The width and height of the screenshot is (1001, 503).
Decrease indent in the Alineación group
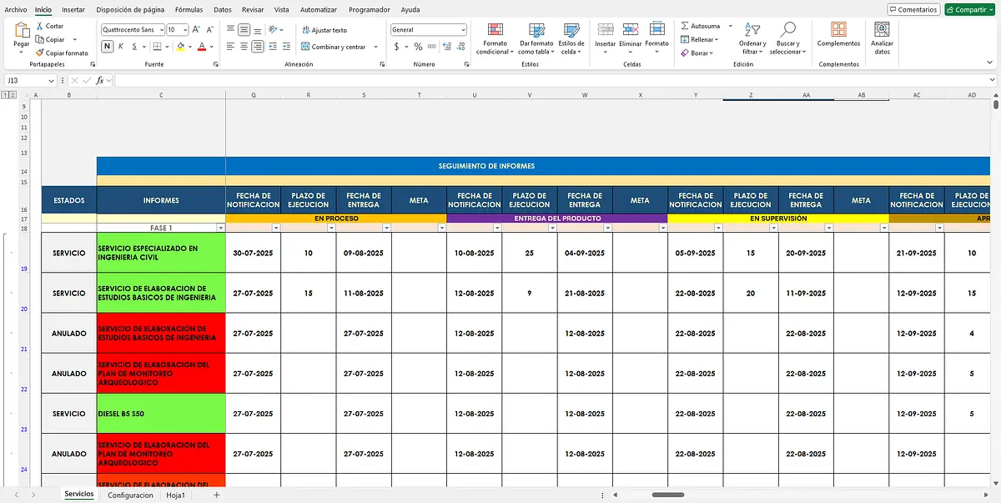274,47
